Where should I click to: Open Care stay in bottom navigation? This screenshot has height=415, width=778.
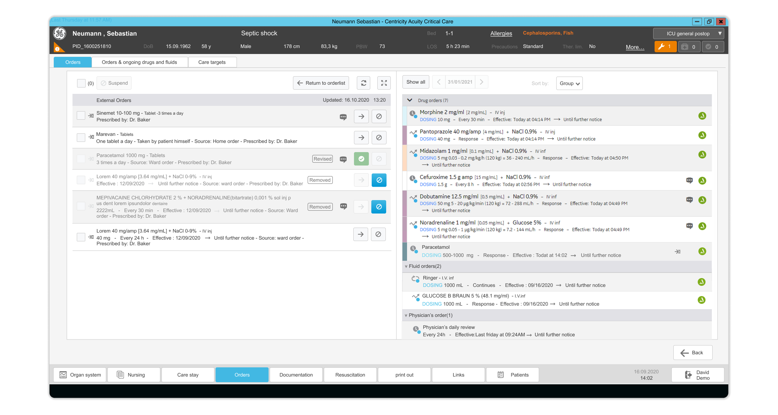[x=188, y=375]
